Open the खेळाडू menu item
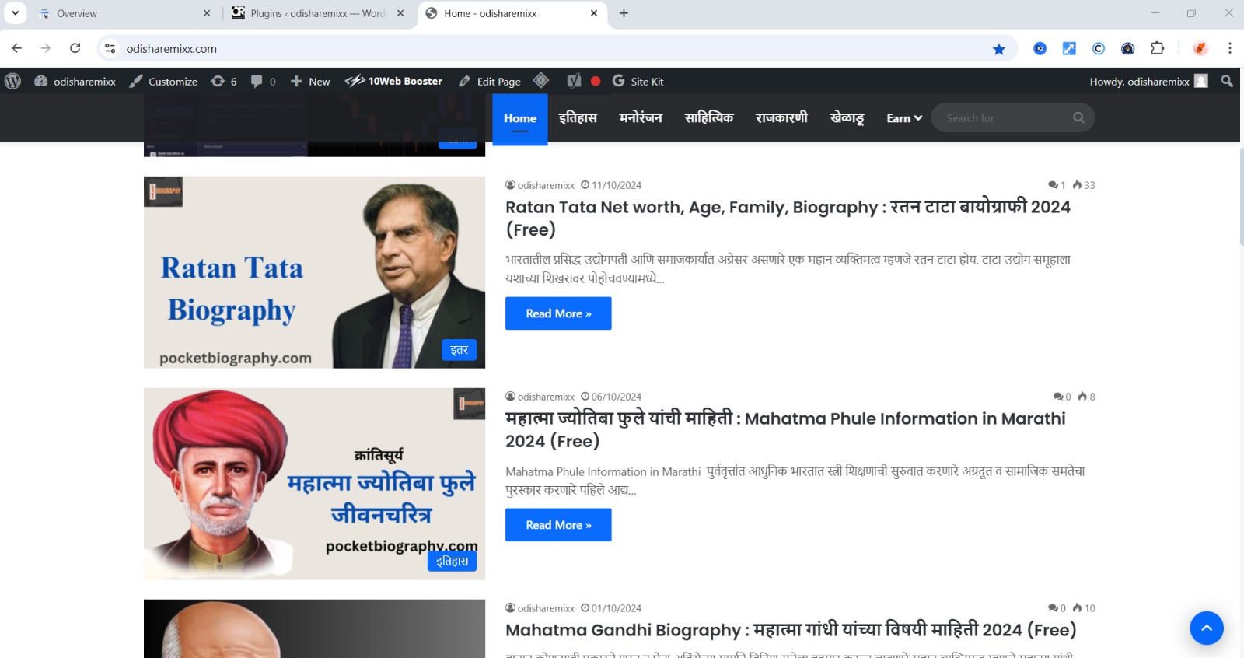 tap(847, 118)
